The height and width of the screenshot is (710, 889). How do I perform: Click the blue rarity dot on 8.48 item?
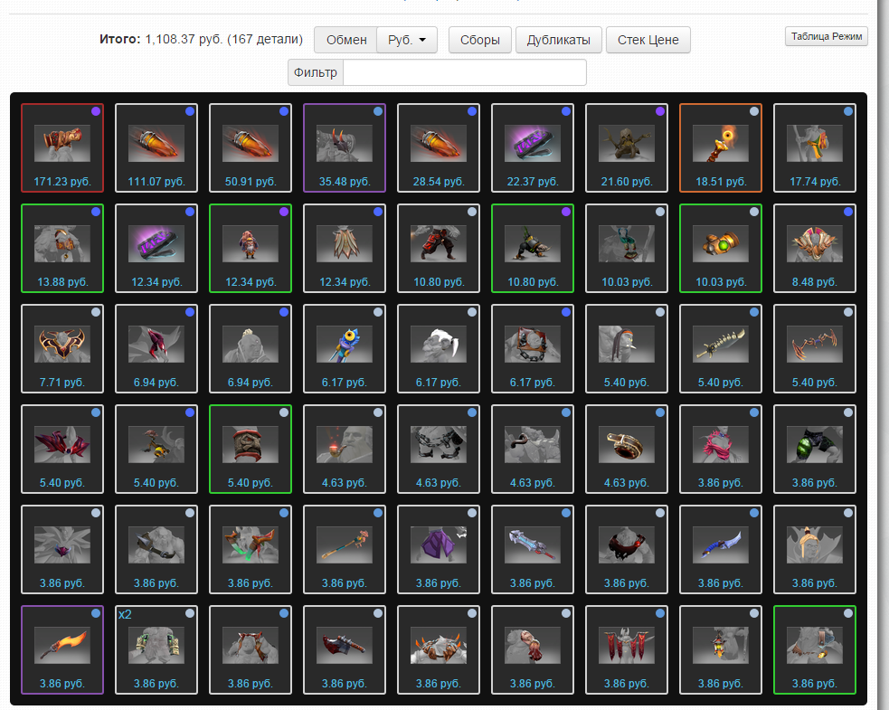pos(848,212)
